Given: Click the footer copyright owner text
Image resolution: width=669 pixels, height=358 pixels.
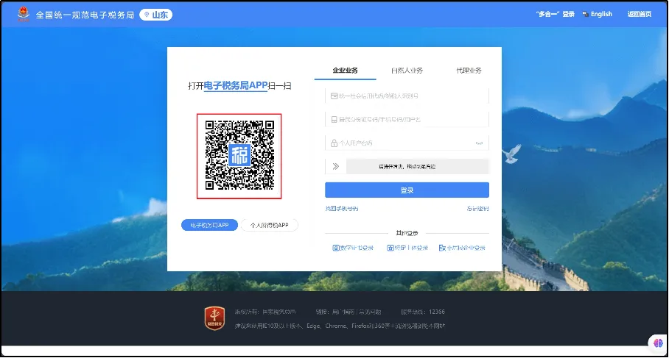Looking at the screenshot, I should (x=265, y=312).
